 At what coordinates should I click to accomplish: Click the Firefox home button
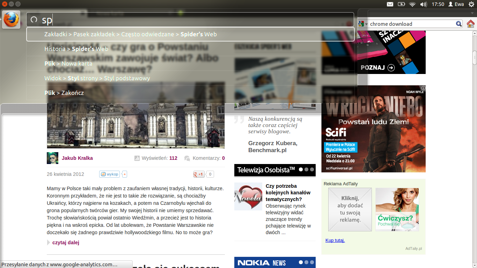click(x=471, y=24)
